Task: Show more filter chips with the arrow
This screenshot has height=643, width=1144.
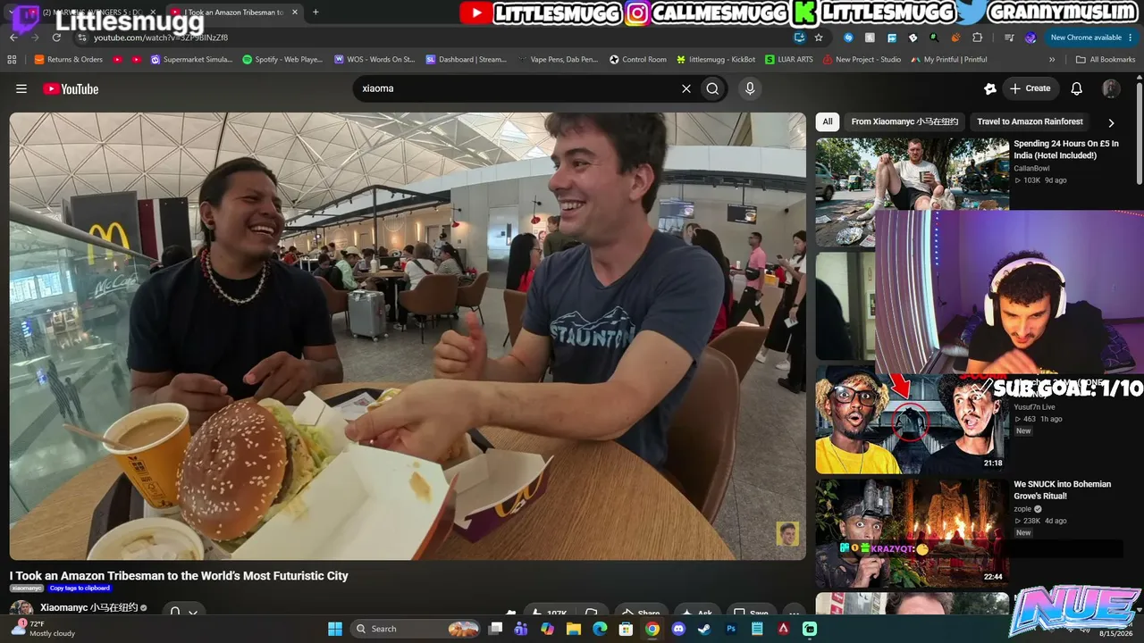Action: coord(1111,122)
